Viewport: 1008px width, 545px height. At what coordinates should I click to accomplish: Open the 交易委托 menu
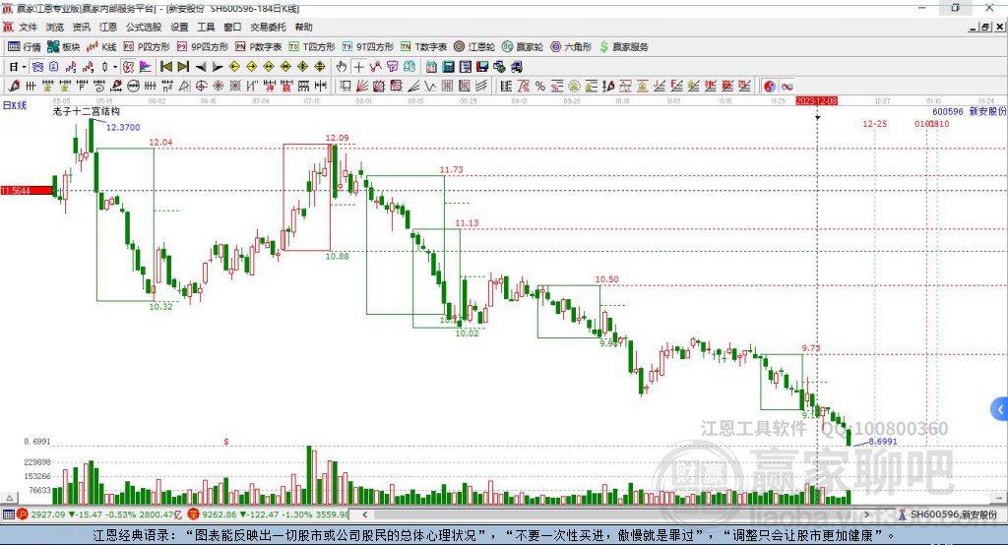coord(268,27)
